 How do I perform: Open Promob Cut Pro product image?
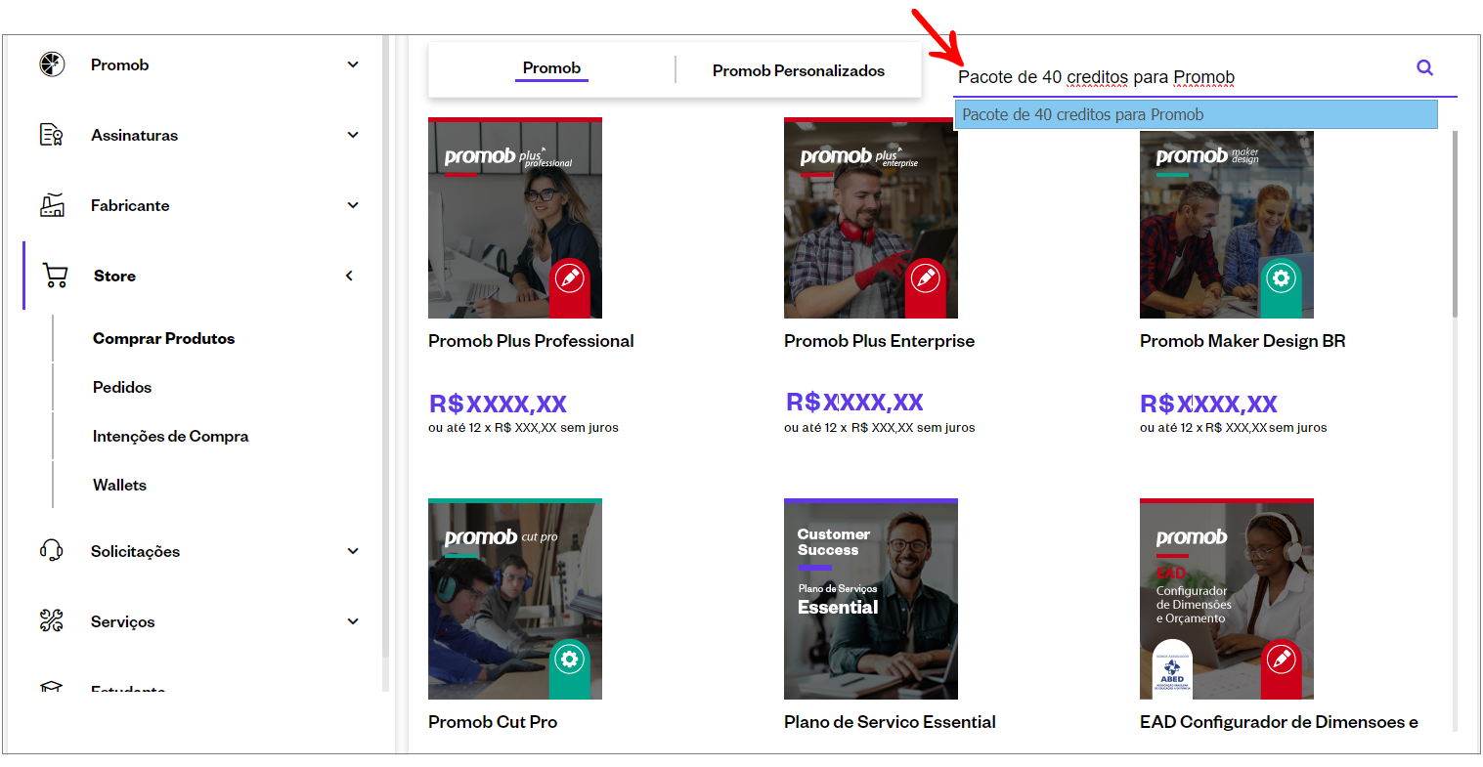515,599
